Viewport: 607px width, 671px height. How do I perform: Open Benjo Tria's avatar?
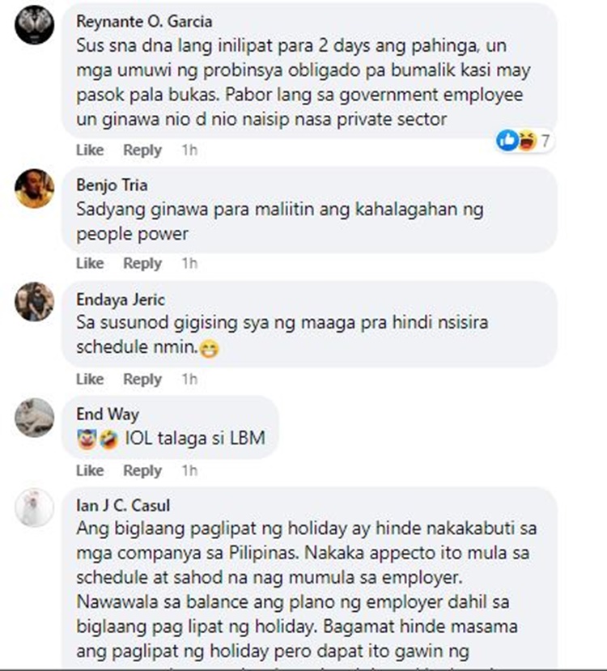34,189
